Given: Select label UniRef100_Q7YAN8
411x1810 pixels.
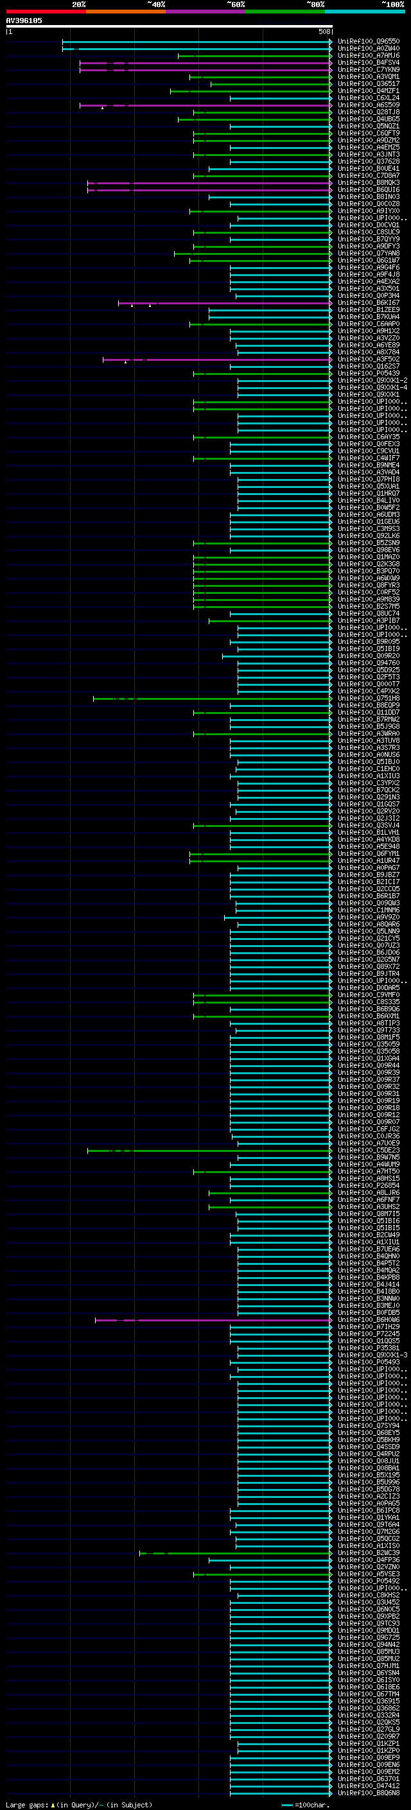Looking at the screenshot, I should [368, 254].
